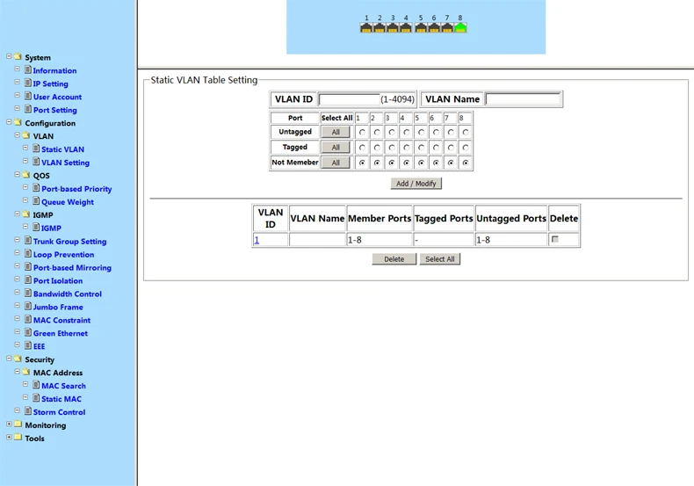Click the IGMP folder icon
The width and height of the screenshot is (694, 486).
(x=26, y=214)
